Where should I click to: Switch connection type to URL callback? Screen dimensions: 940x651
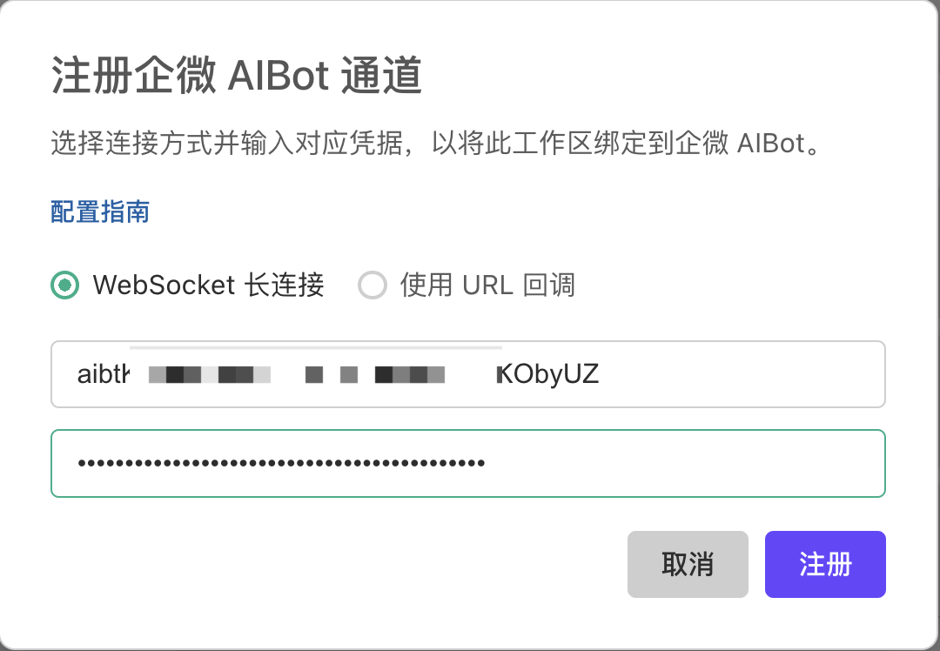373,285
